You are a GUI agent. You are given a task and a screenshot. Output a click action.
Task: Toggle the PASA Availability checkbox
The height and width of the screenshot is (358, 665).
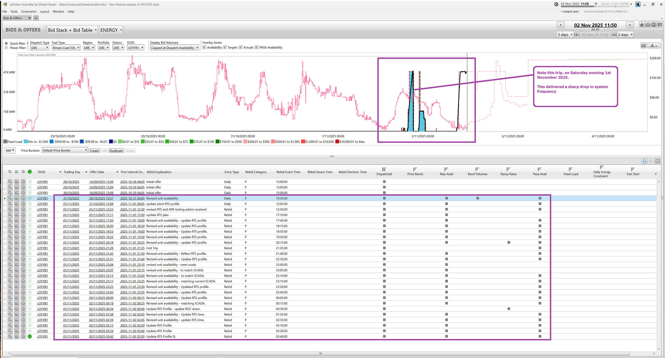pos(257,48)
